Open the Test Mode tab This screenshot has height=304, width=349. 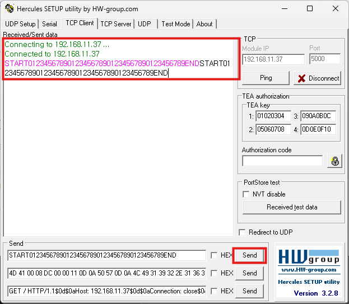pyautogui.click(x=175, y=24)
